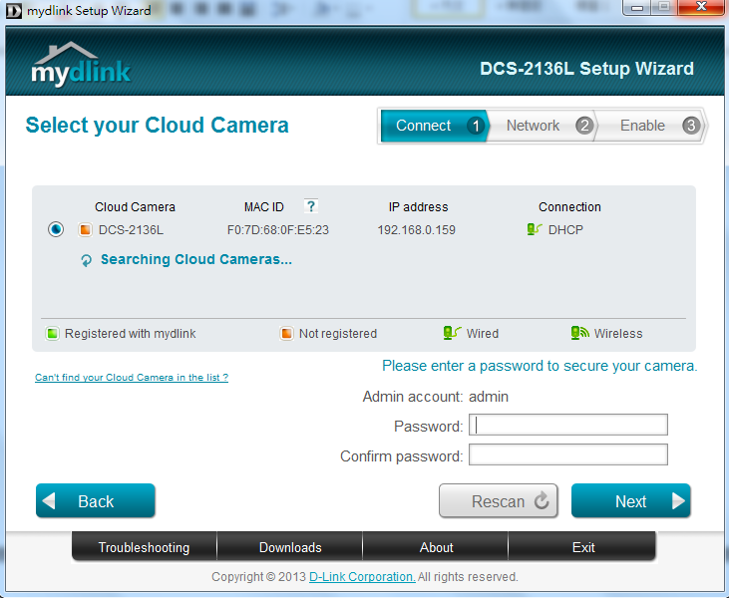Viewport: 729px width, 598px height.
Task: Click the spinning Searching Cloud Cameras icon
Action: point(87,260)
